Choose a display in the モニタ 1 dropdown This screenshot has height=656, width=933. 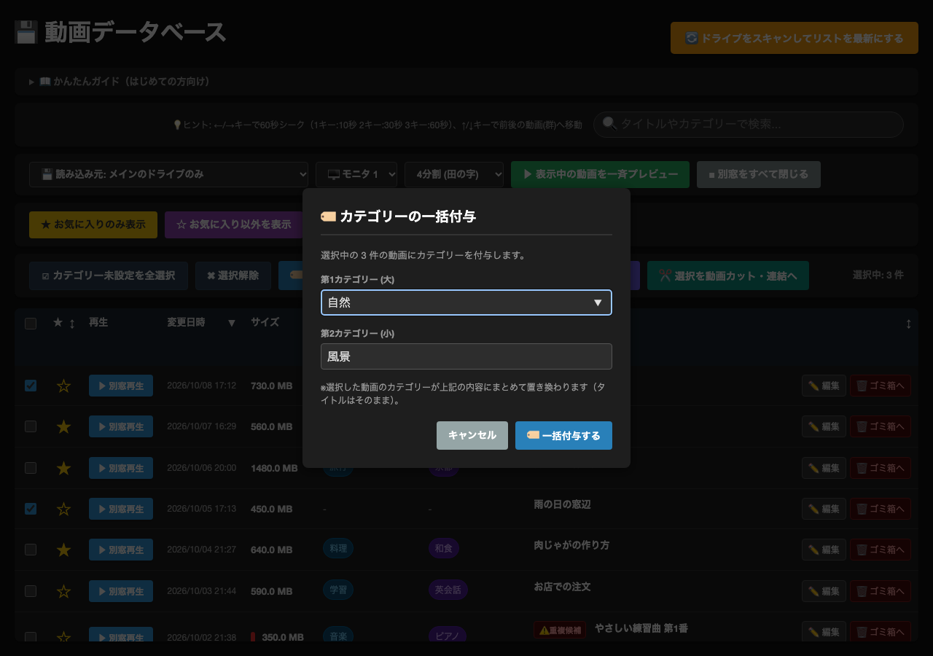(x=356, y=174)
